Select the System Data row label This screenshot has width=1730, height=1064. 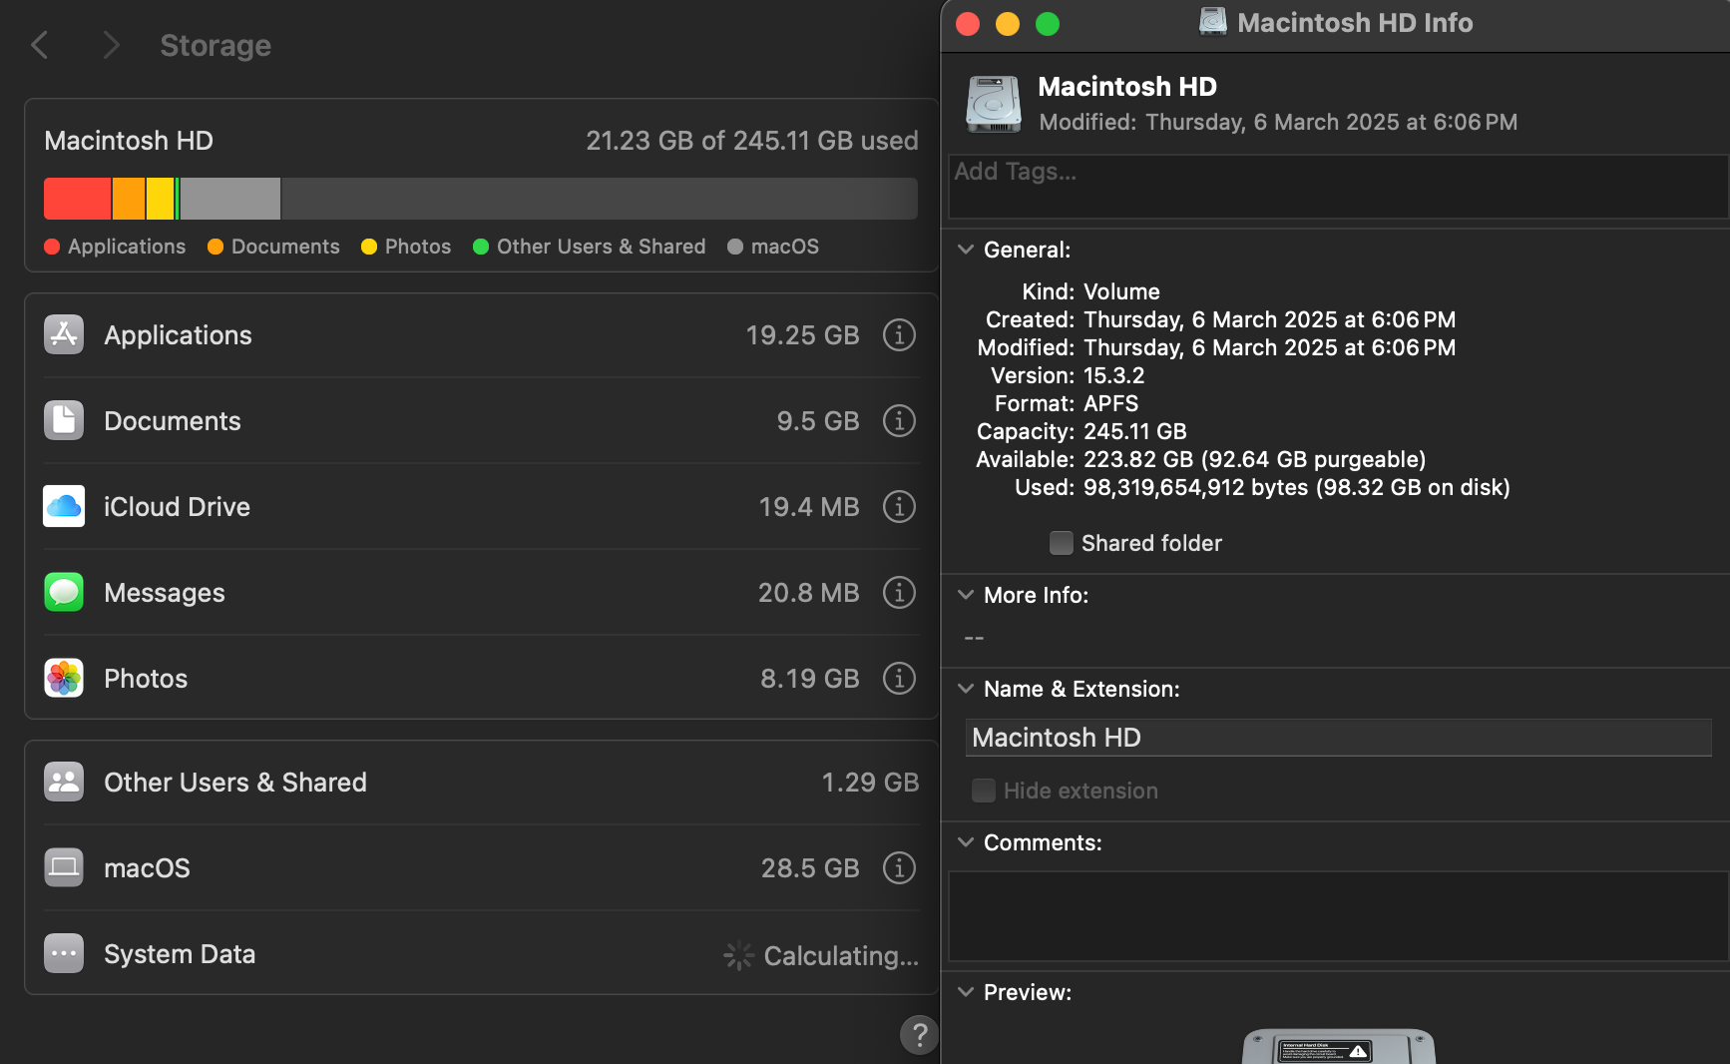180,954
